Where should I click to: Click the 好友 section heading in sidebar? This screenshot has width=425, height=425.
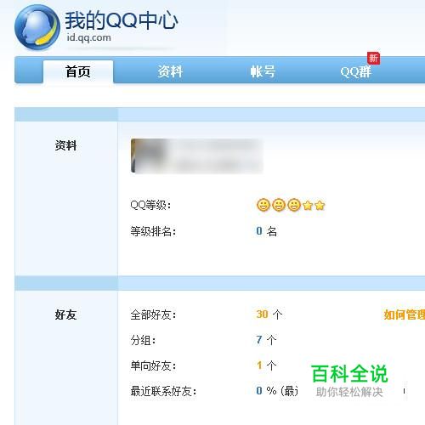[x=65, y=314]
